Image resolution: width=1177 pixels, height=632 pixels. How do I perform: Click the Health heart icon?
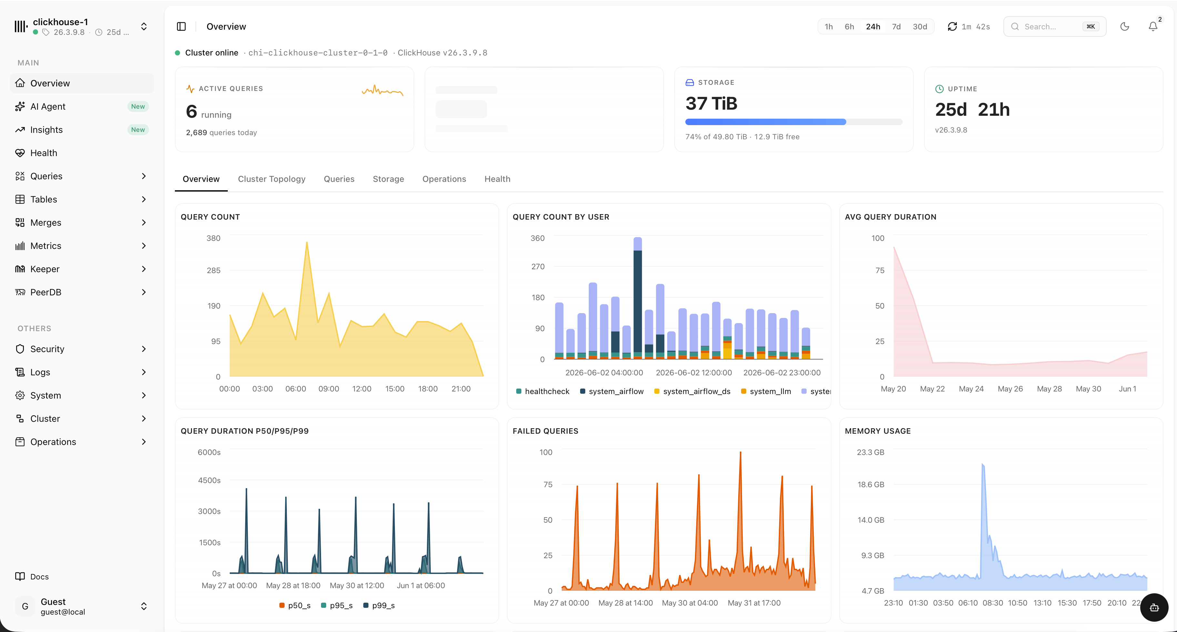coord(20,153)
